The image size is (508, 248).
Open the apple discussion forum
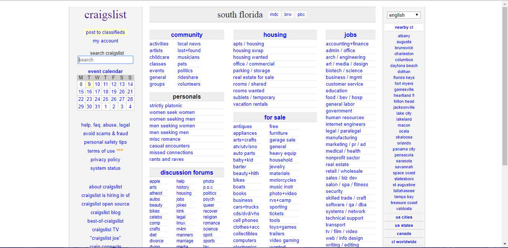click(x=155, y=181)
